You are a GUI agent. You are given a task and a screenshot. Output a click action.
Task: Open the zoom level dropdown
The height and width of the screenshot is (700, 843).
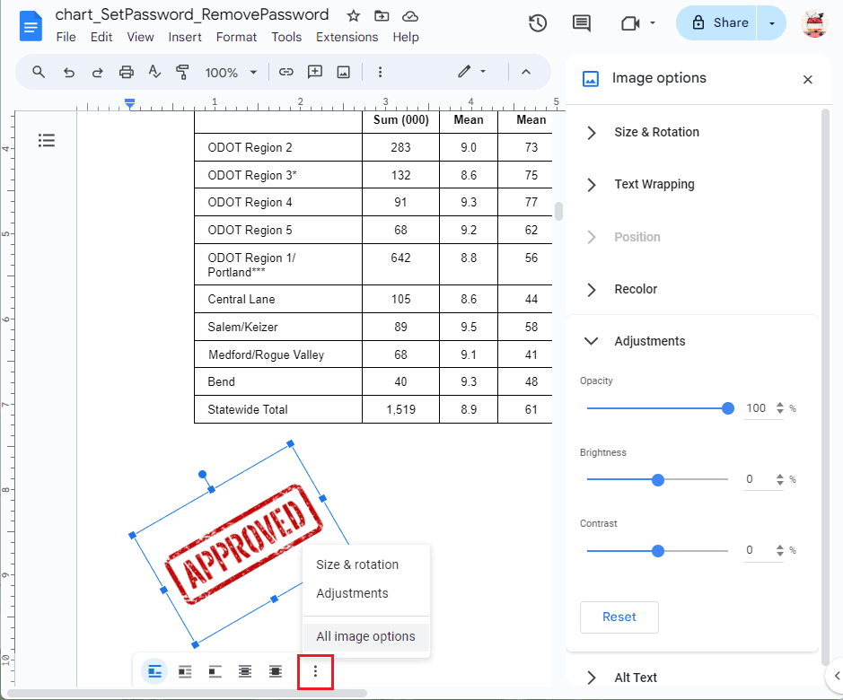(231, 71)
